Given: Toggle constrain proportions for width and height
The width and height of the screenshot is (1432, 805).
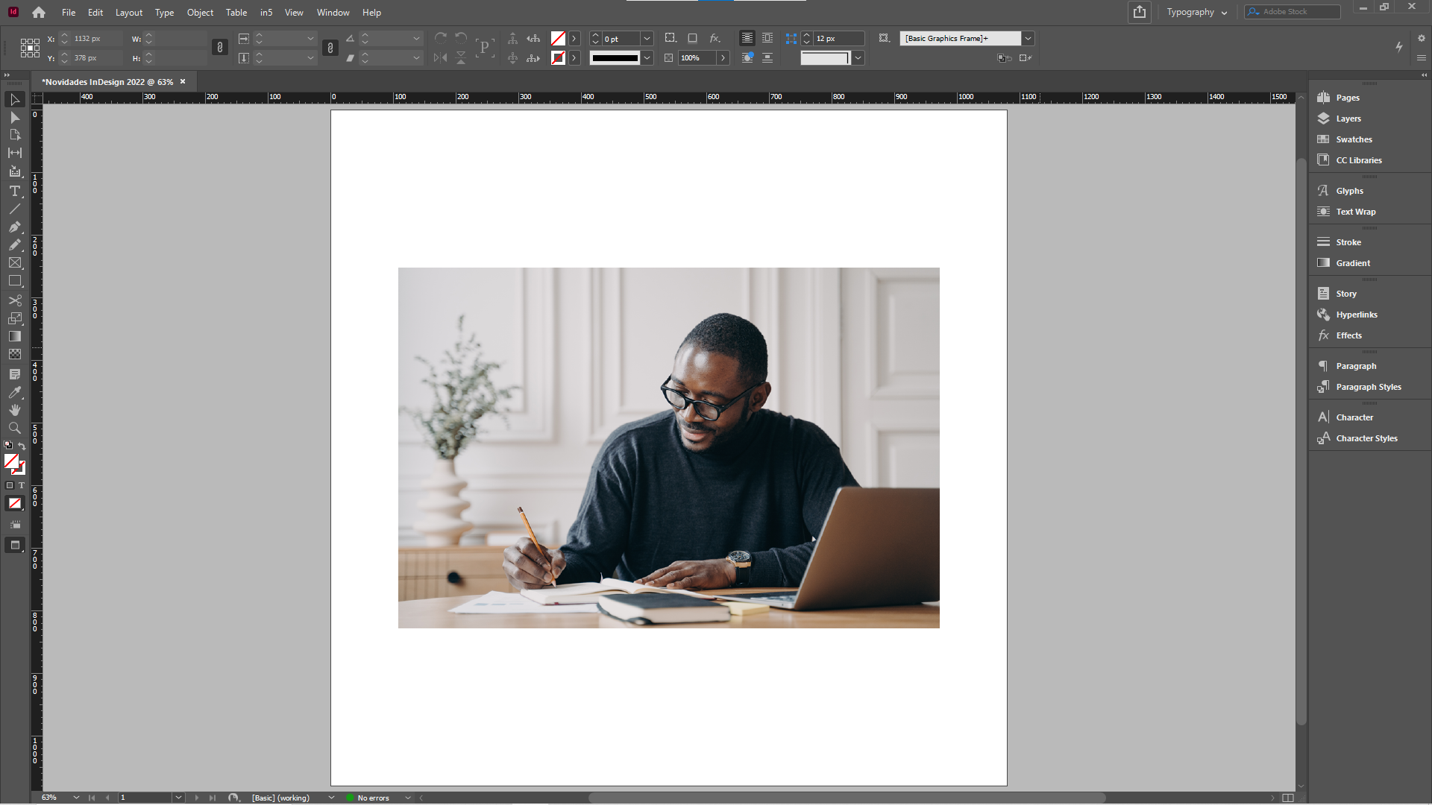Looking at the screenshot, I should [x=220, y=48].
